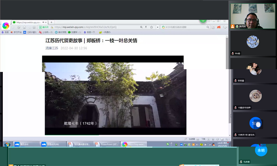This screenshot has height=166, width=277.
Task: Click the QQ penguin tray icon
Action: point(213,145)
